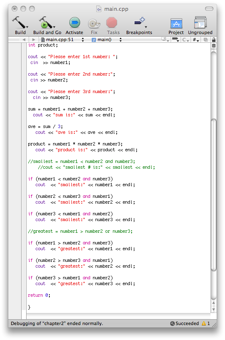
Task: Click the split editor icon above the scrollbar
Action: (x=213, y=46)
